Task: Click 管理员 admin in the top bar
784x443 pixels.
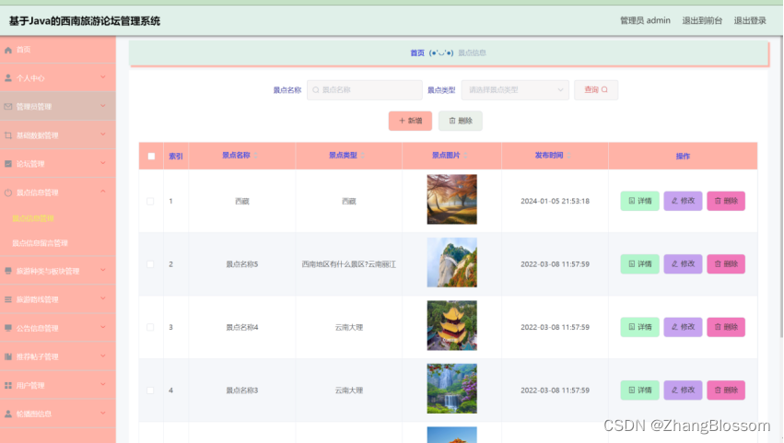Action: pos(645,20)
